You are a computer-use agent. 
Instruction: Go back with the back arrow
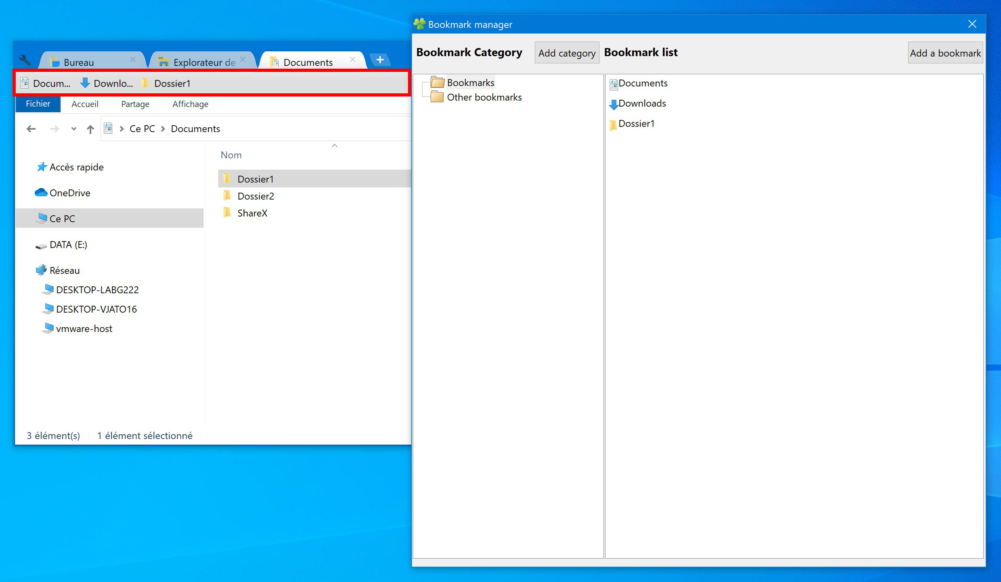[31, 129]
